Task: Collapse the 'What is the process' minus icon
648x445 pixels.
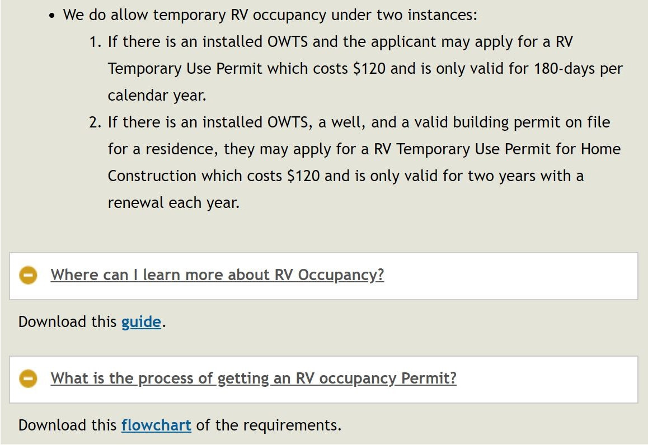Action: point(28,378)
